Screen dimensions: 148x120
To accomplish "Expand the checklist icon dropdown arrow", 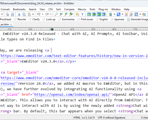I will (x=140, y=14).
